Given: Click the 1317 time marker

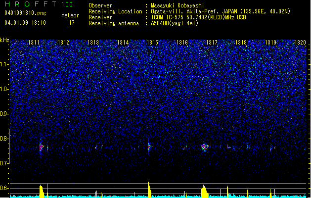Looking at the screenshot, I should pyautogui.click(x=212, y=43).
